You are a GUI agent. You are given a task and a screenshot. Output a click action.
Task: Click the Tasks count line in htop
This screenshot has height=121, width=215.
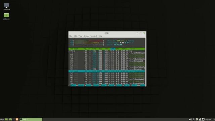[120, 41]
